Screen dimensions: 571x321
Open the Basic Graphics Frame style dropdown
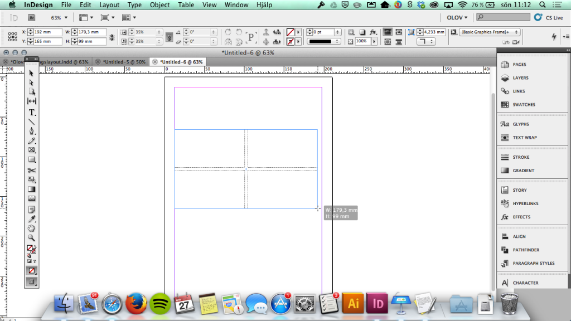coord(490,32)
